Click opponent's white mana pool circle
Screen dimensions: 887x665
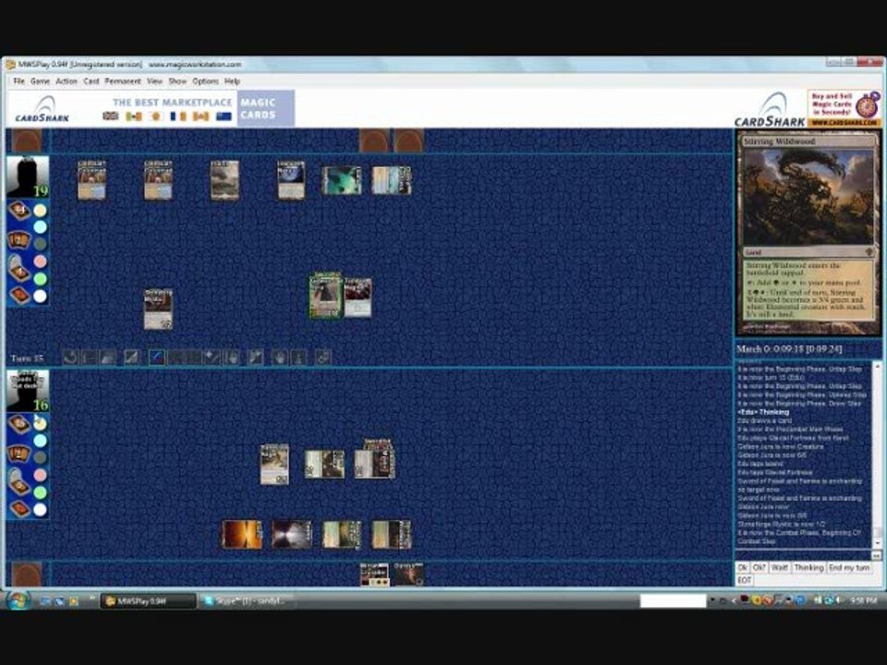click(x=40, y=296)
